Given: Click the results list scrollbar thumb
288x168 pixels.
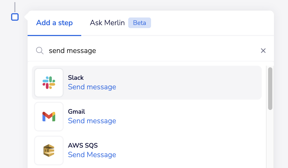Looking at the screenshot, I should (x=270, y=89).
